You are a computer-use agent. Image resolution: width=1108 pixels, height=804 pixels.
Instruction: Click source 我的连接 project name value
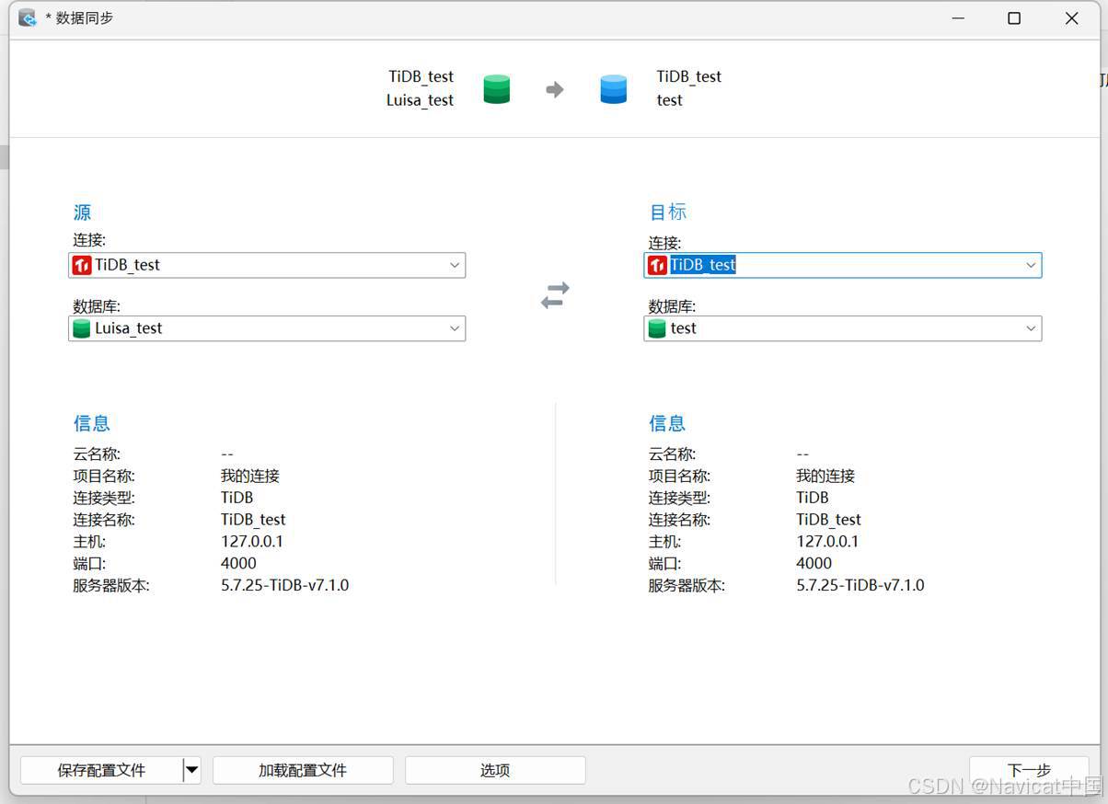[250, 476]
